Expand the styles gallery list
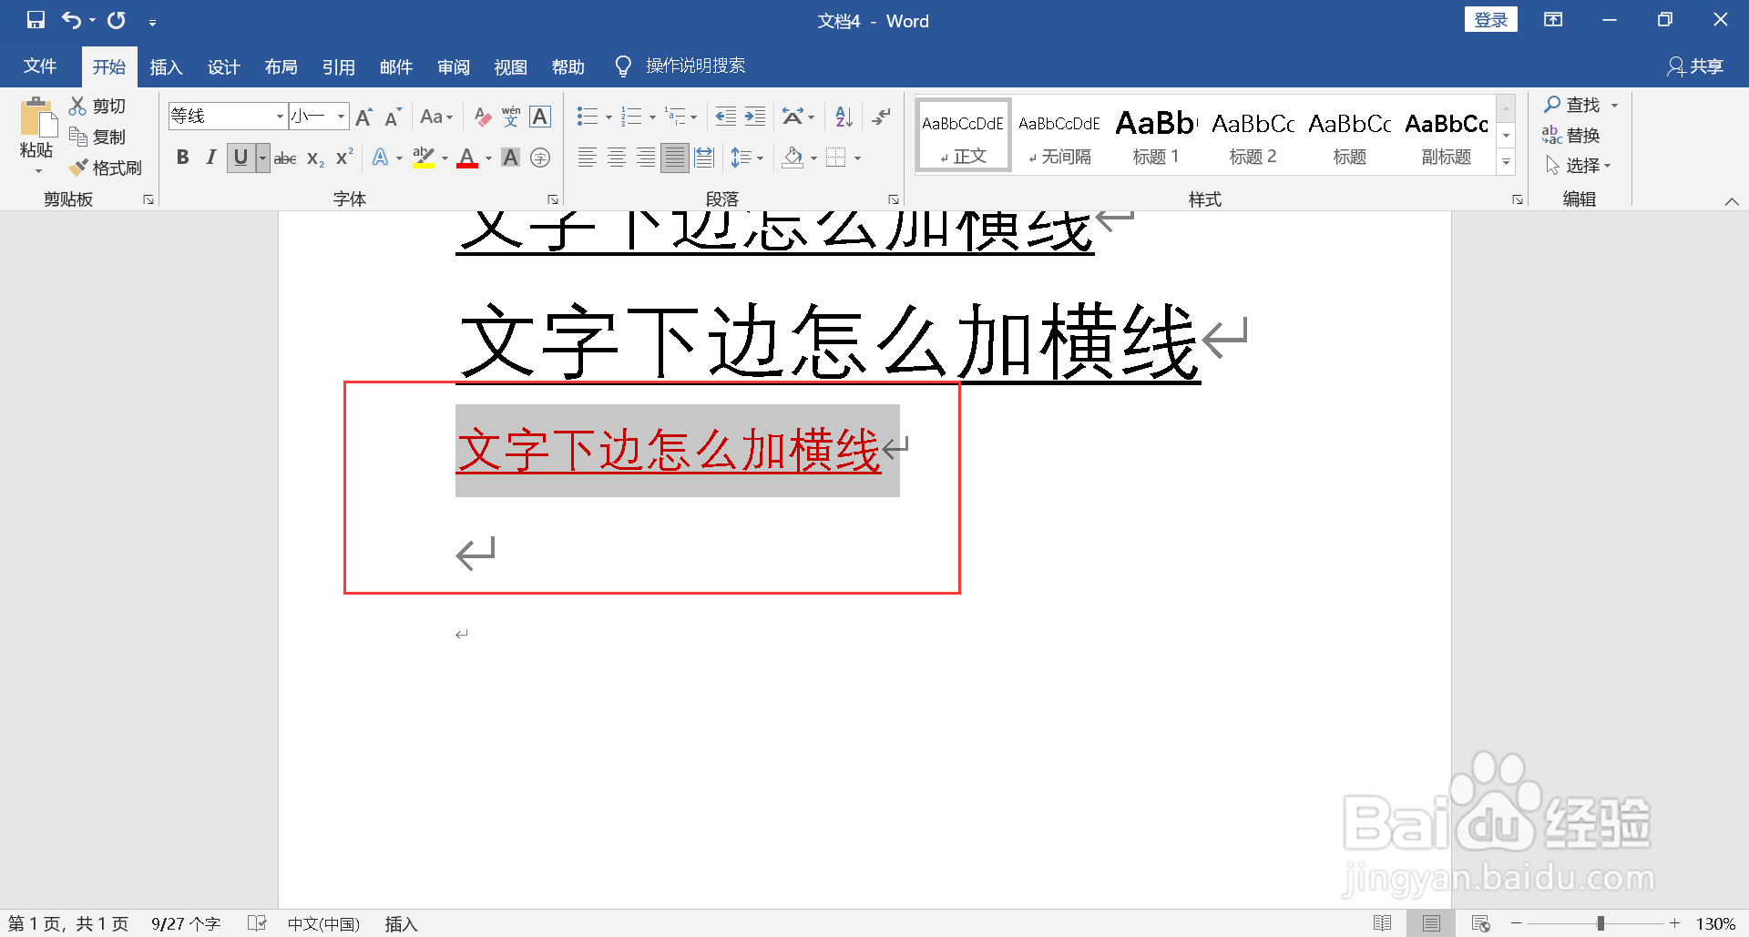 click(x=1507, y=162)
